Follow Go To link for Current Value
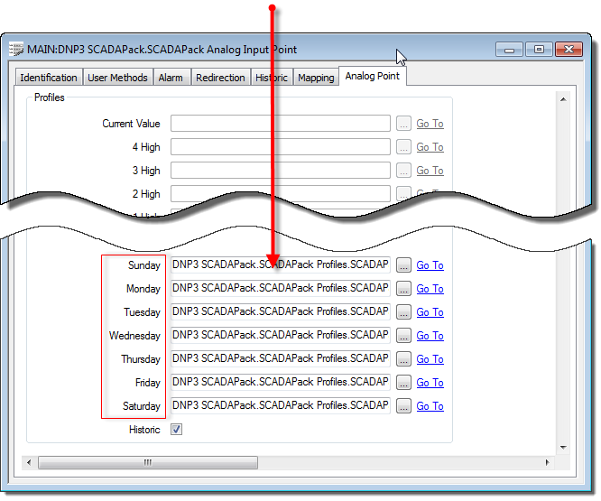601x501 pixels. [430, 124]
